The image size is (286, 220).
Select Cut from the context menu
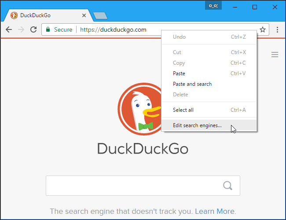coord(209,52)
